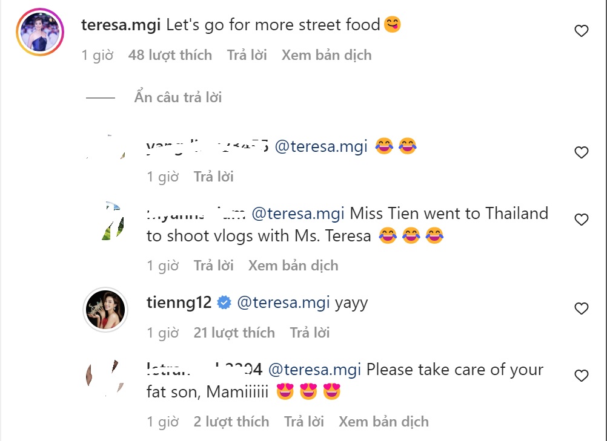The width and height of the screenshot is (607, 441).
Task: Translate the "fat son, Mamiiiiii" reply
Action: (383, 421)
